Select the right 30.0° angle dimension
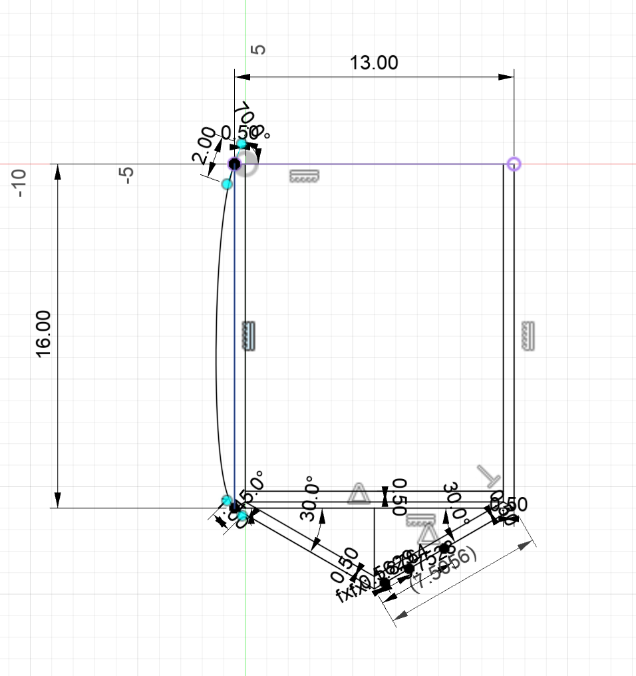636x676 pixels. 456,503
